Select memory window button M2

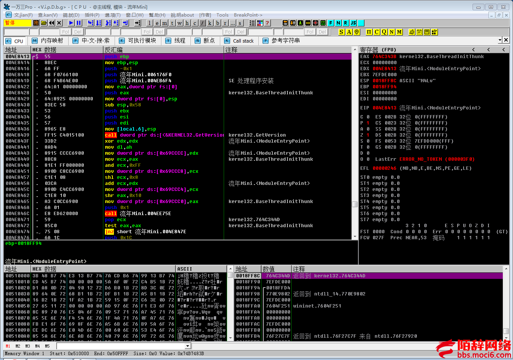coord(18,346)
